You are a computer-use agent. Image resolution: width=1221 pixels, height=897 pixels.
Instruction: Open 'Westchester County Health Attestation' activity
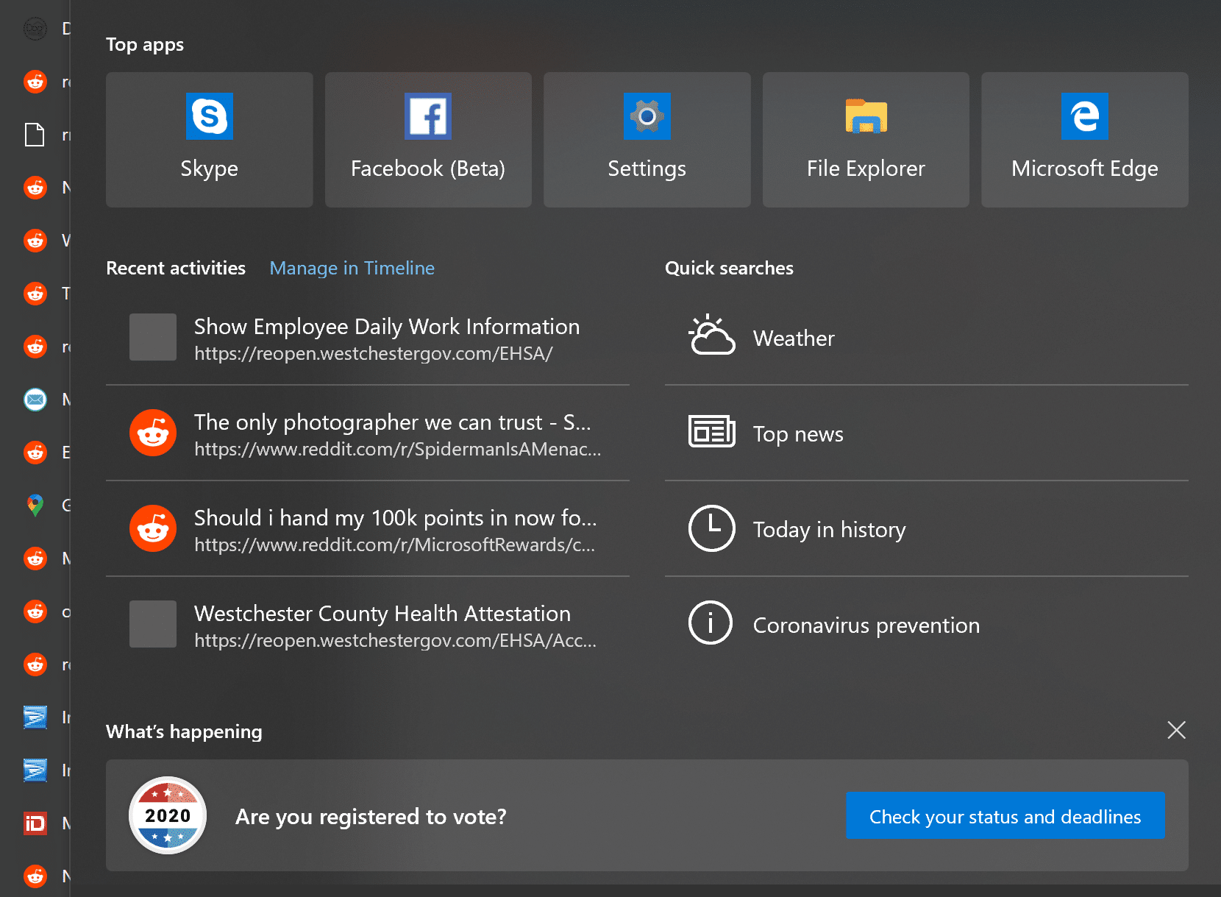click(368, 625)
